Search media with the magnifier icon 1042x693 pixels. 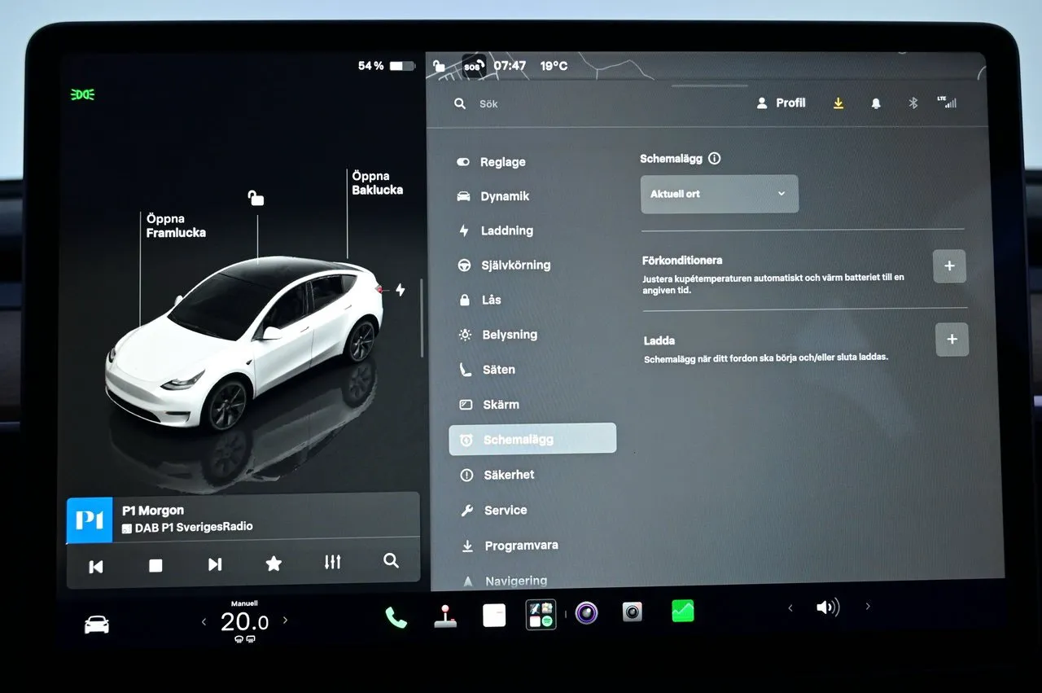coord(391,560)
